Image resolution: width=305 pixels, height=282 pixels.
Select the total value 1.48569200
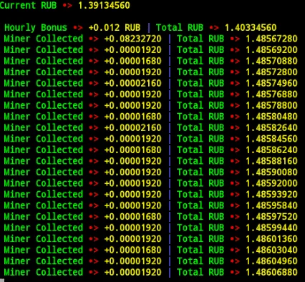[271, 50]
